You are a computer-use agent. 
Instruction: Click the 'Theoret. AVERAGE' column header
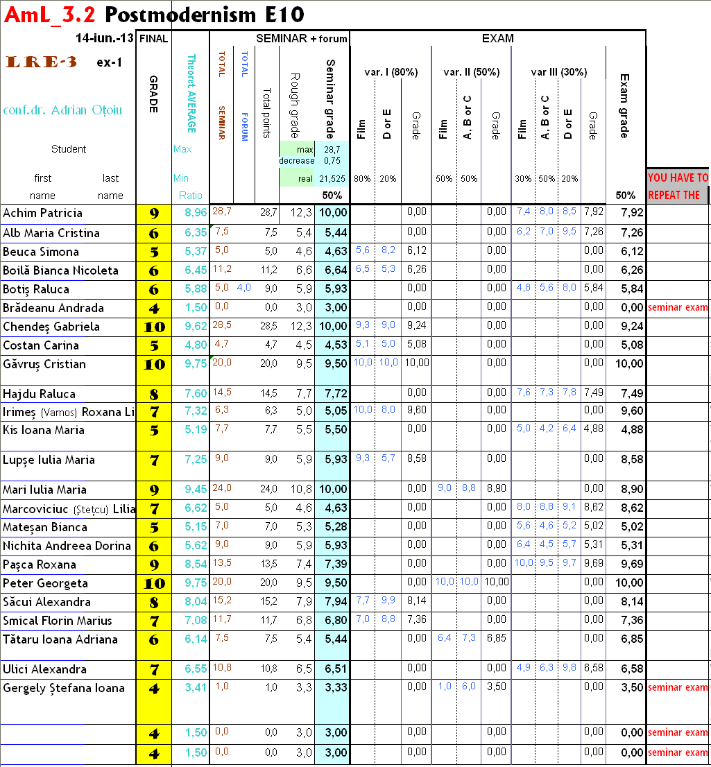point(191,94)
